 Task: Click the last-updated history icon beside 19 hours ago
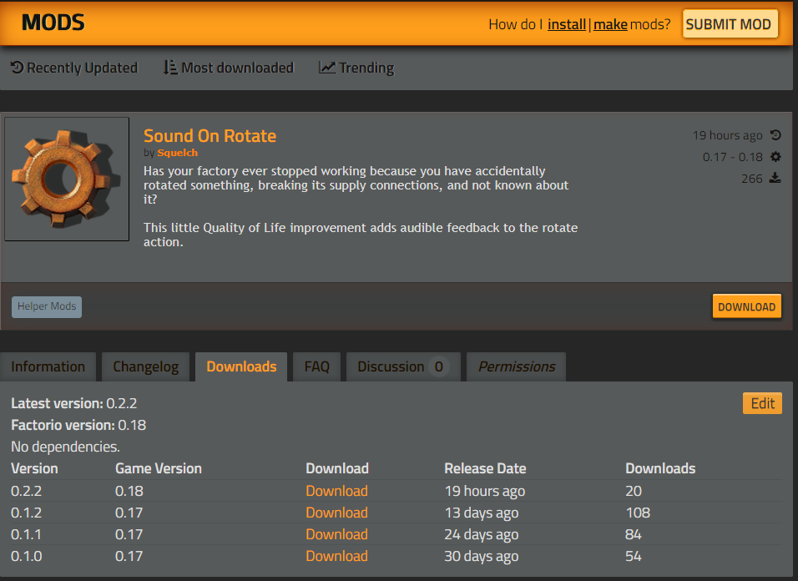click(x=775, y=135)
